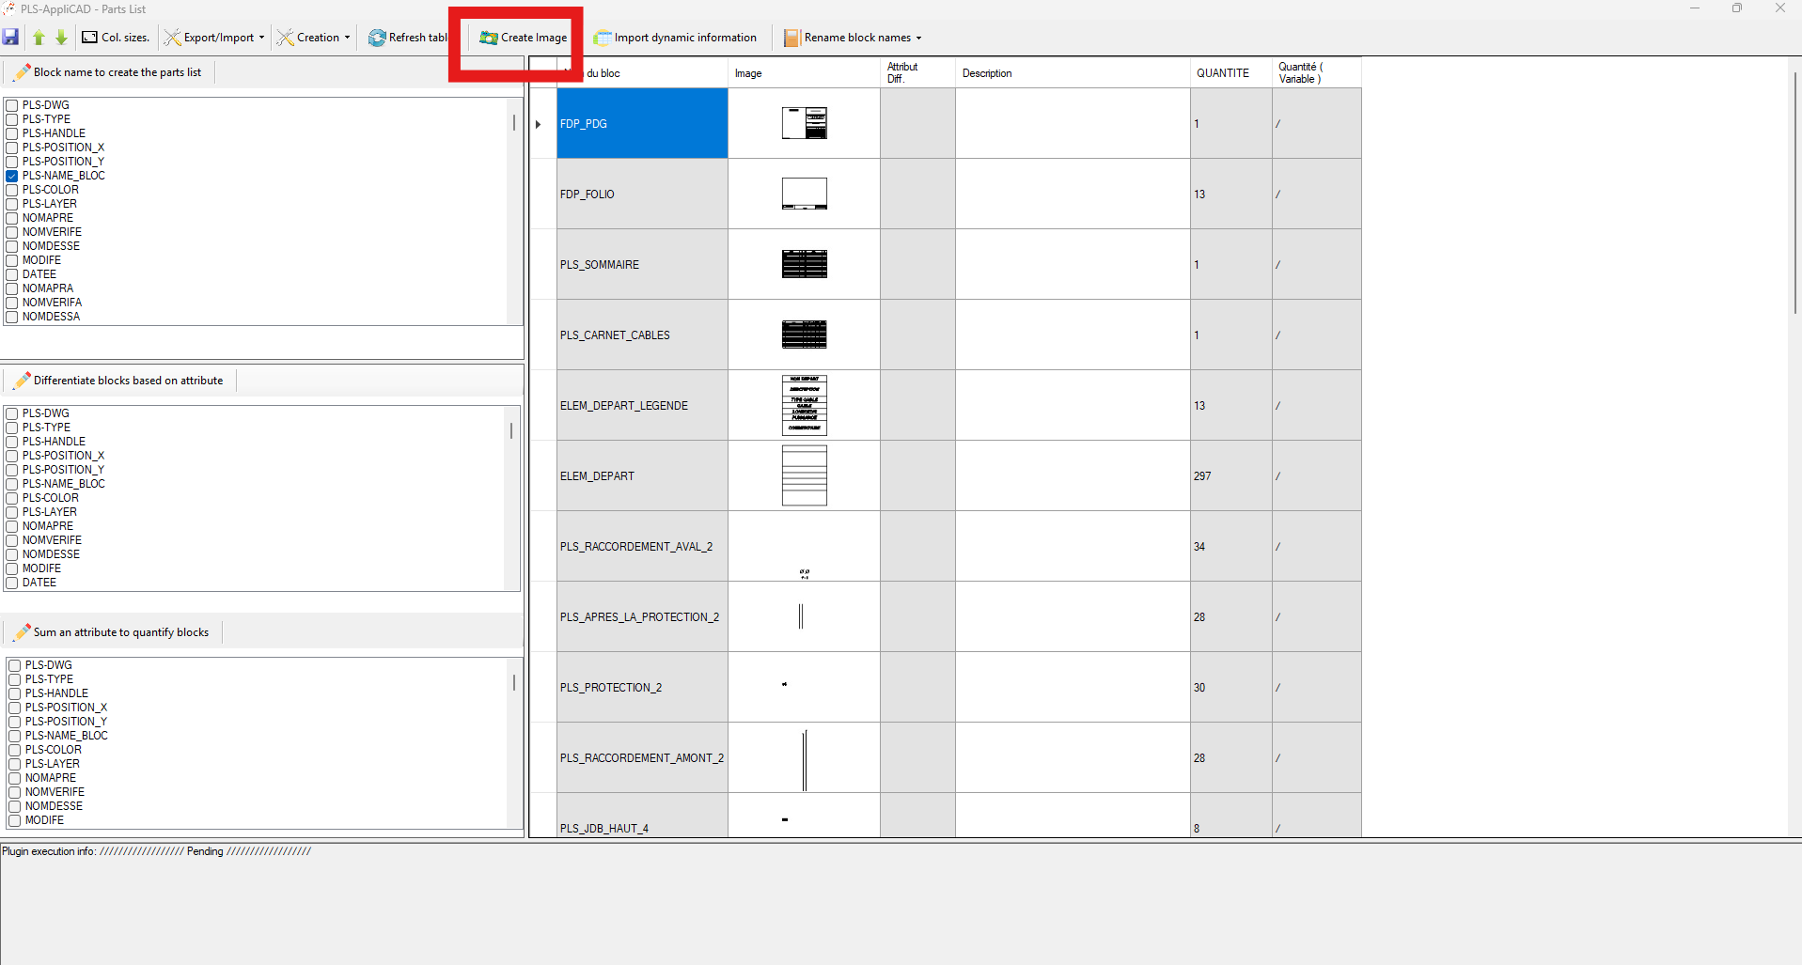This screenshot has width=1802, height=965.
Task: Click Sum an attribute to quantify blocks
Action: [120, 632]
